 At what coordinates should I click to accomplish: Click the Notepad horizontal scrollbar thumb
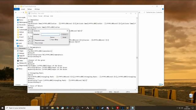tap(68, 90)
